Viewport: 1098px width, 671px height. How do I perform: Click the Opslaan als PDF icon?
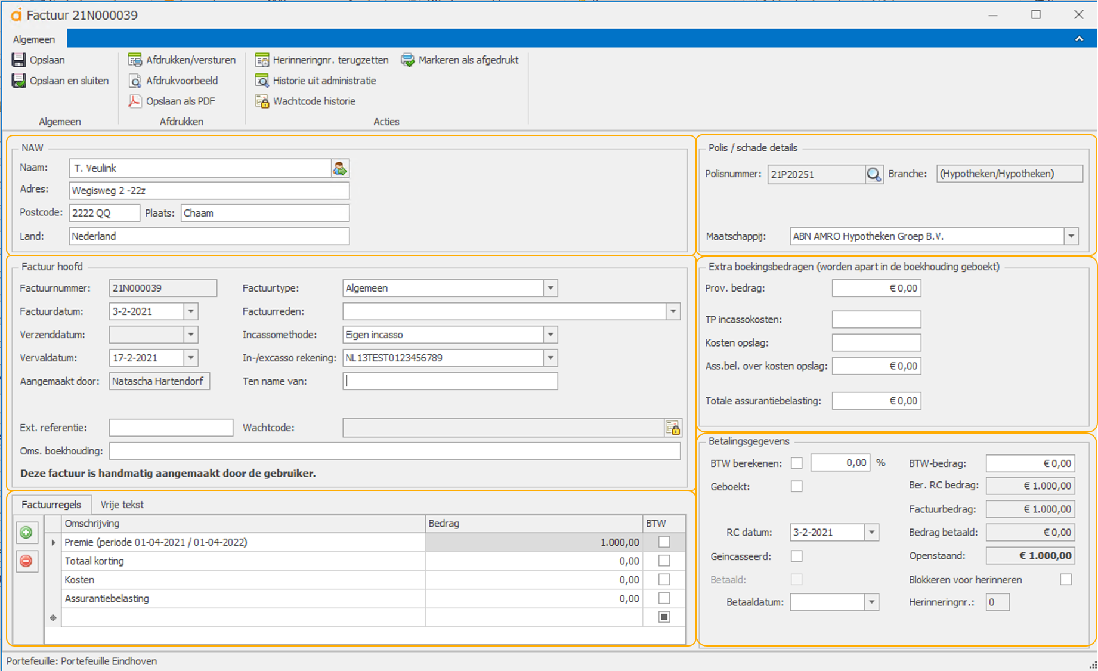pos(135,101)
